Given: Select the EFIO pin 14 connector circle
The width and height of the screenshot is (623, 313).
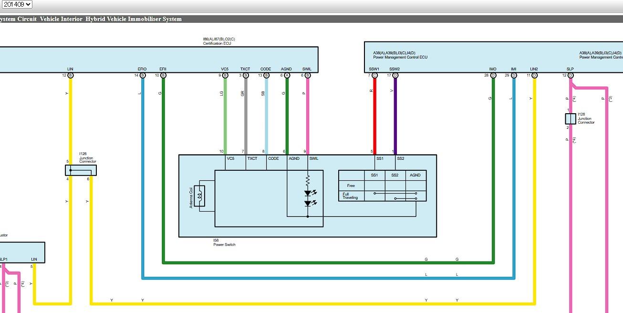Looking at the screenshot, I should pyautogui.click(x=143, y=75).
